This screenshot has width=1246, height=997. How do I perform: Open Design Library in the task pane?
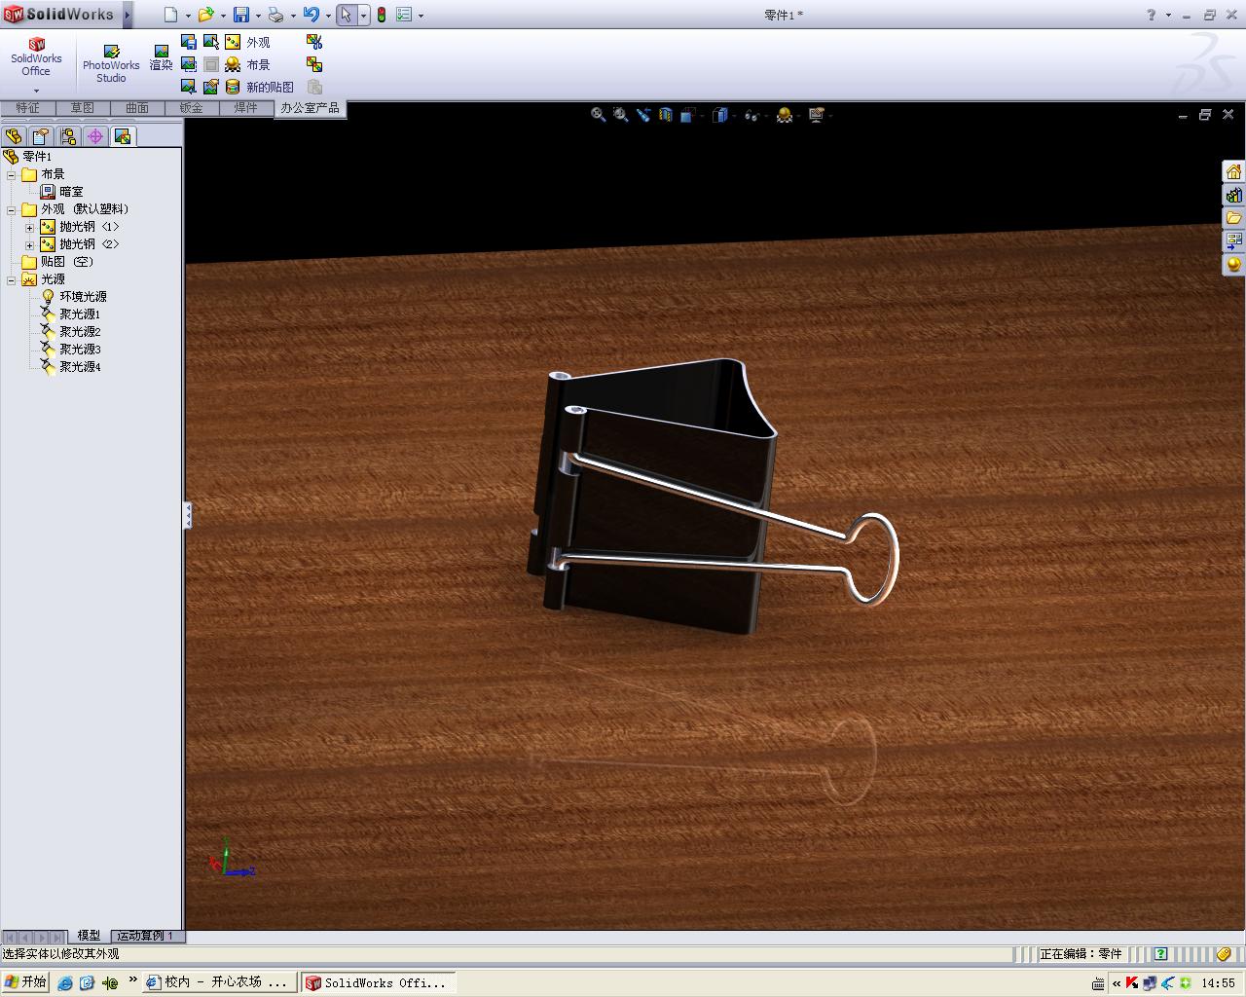pyautogui.click(x=1233, y=195)
